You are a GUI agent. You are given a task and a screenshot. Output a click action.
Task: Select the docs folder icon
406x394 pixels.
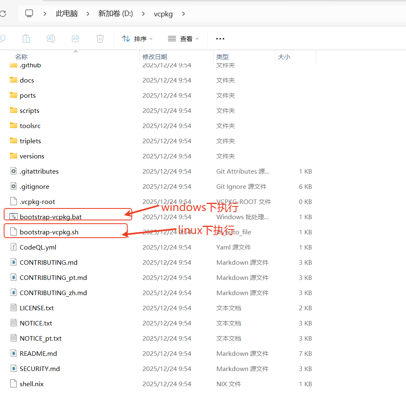[x=14, y=80]
